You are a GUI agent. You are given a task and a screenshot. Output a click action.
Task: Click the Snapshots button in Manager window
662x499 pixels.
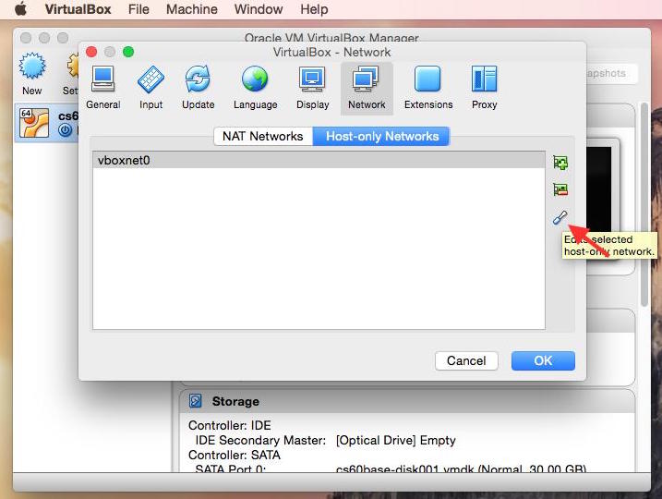click(611, 74)
